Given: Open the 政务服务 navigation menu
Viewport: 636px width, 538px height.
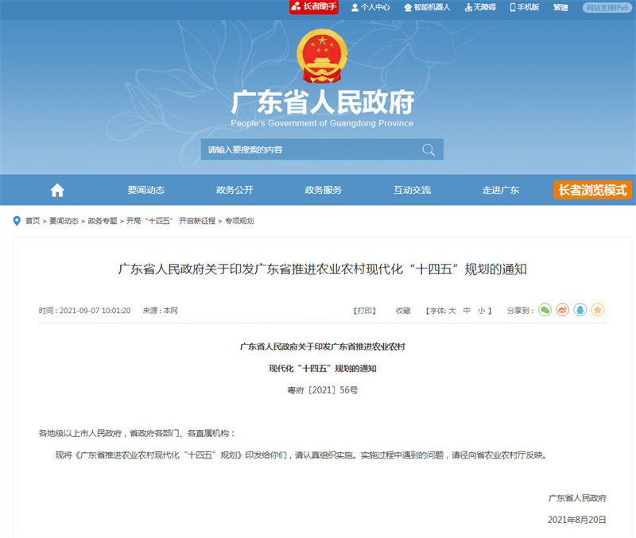Looking at the screenshot, I should 324,191.
